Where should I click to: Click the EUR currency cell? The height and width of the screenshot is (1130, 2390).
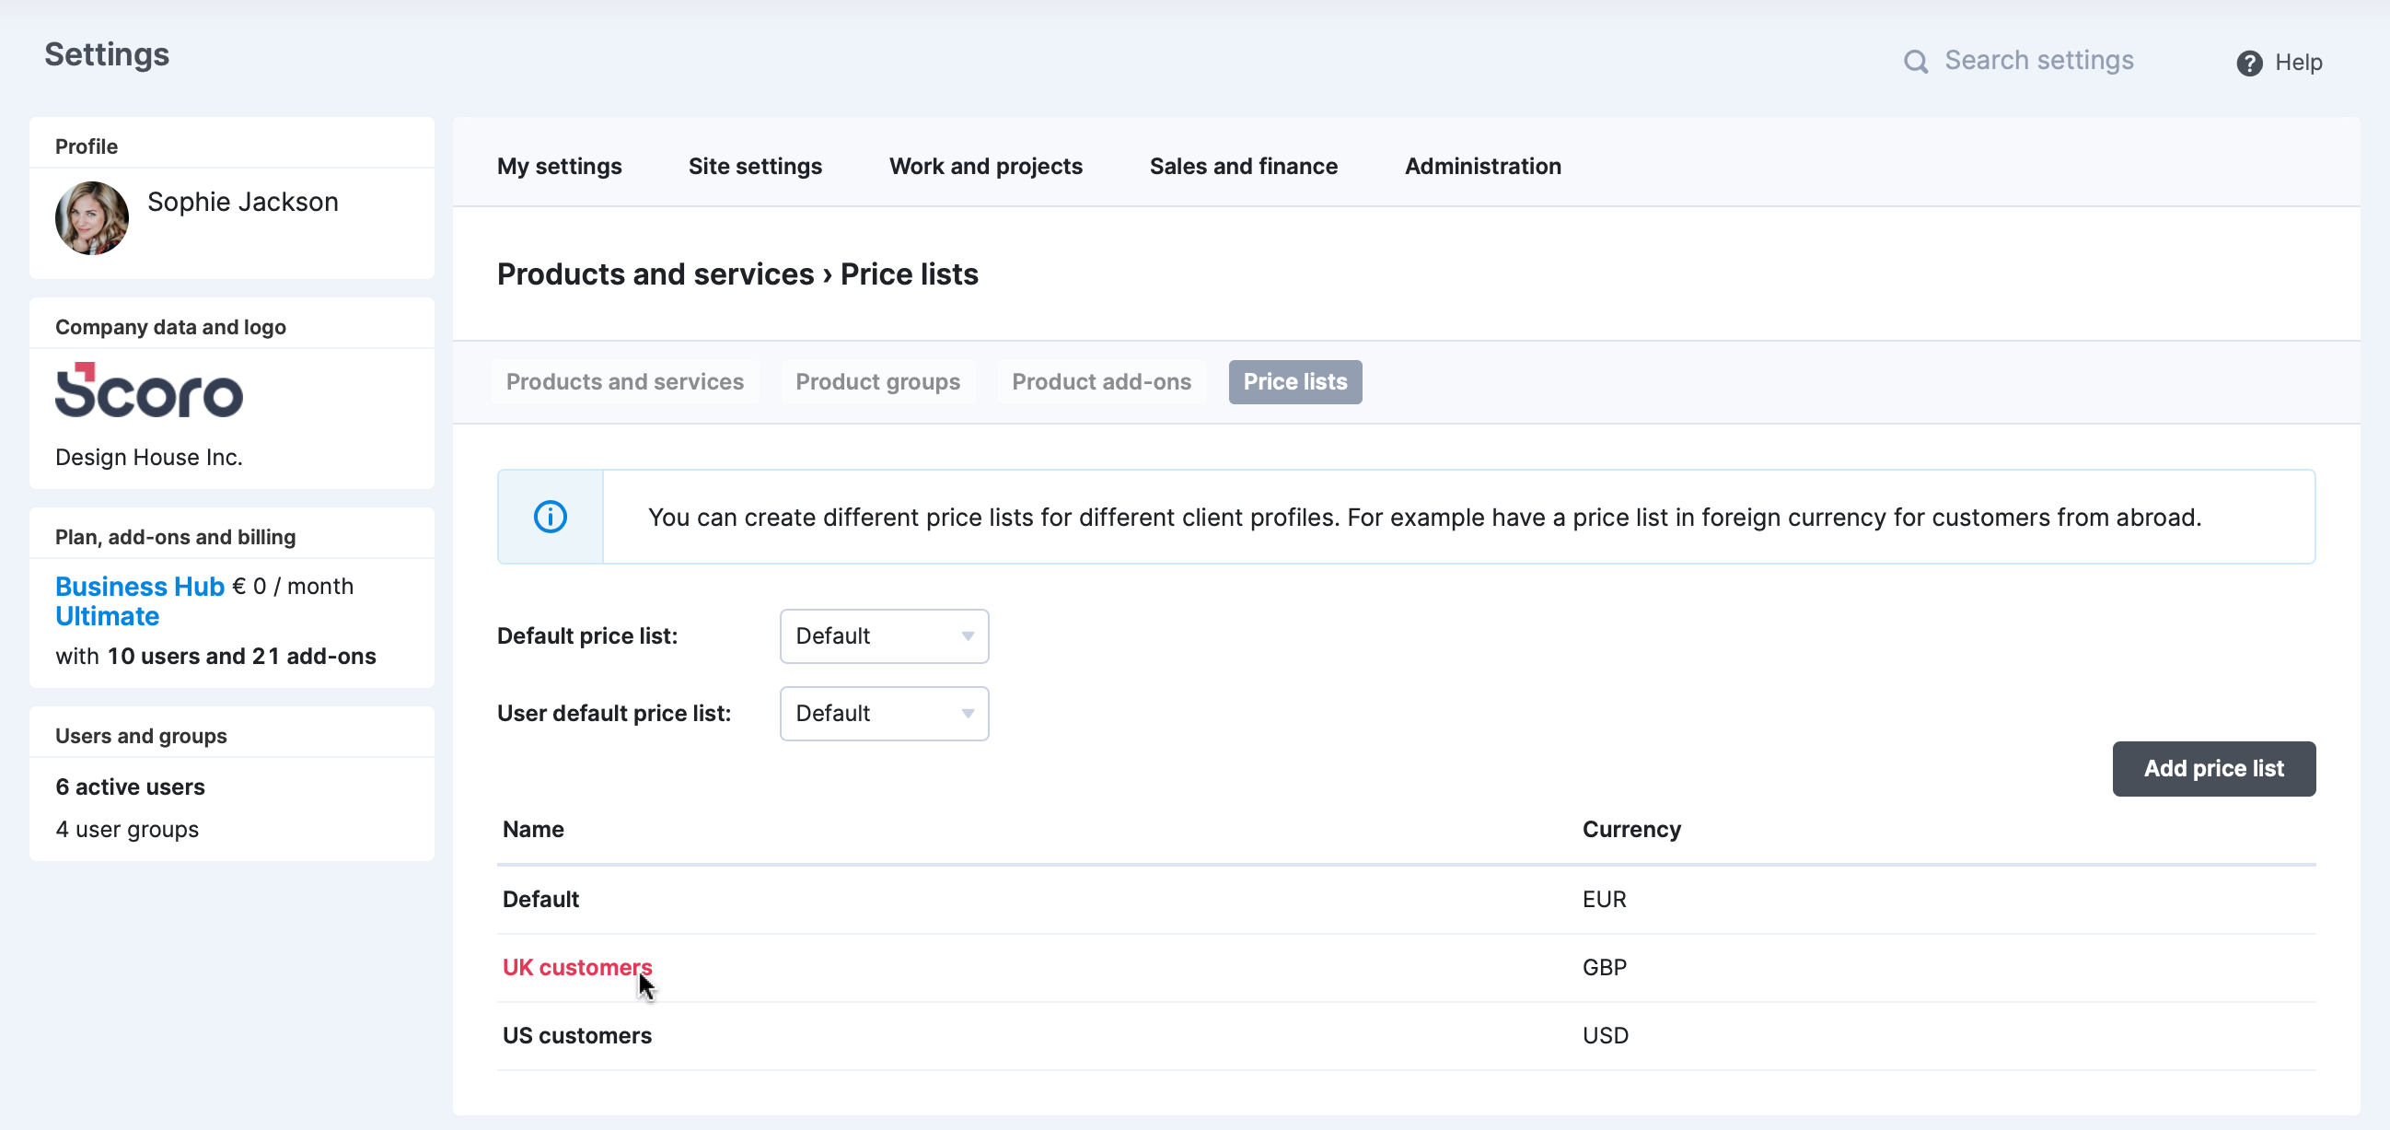click(x=1604, y=900)
